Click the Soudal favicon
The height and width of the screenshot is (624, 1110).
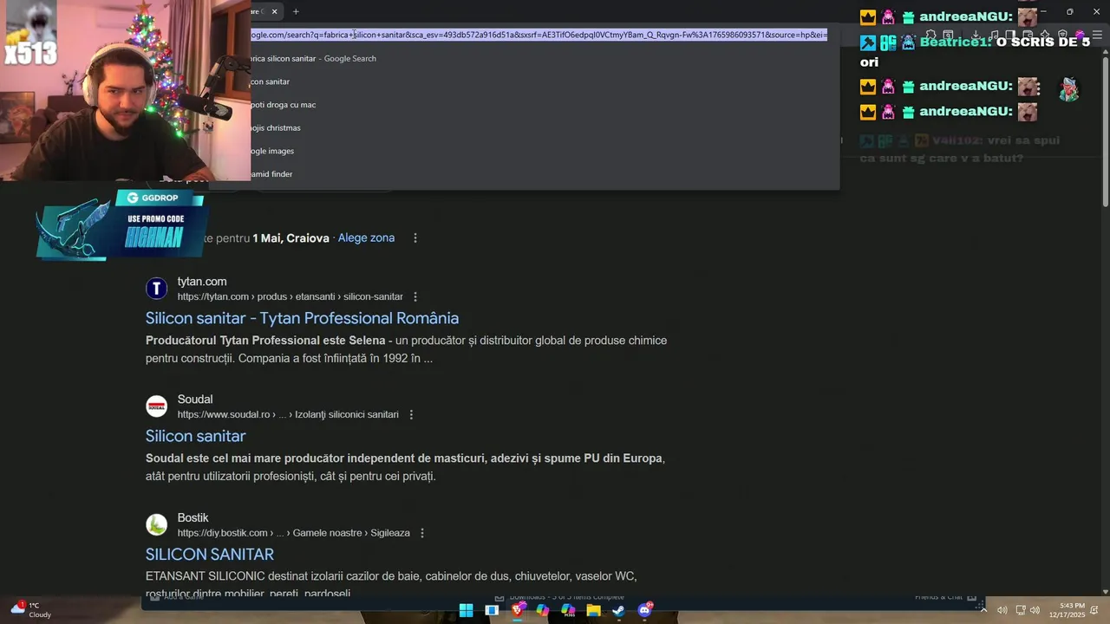156,406
